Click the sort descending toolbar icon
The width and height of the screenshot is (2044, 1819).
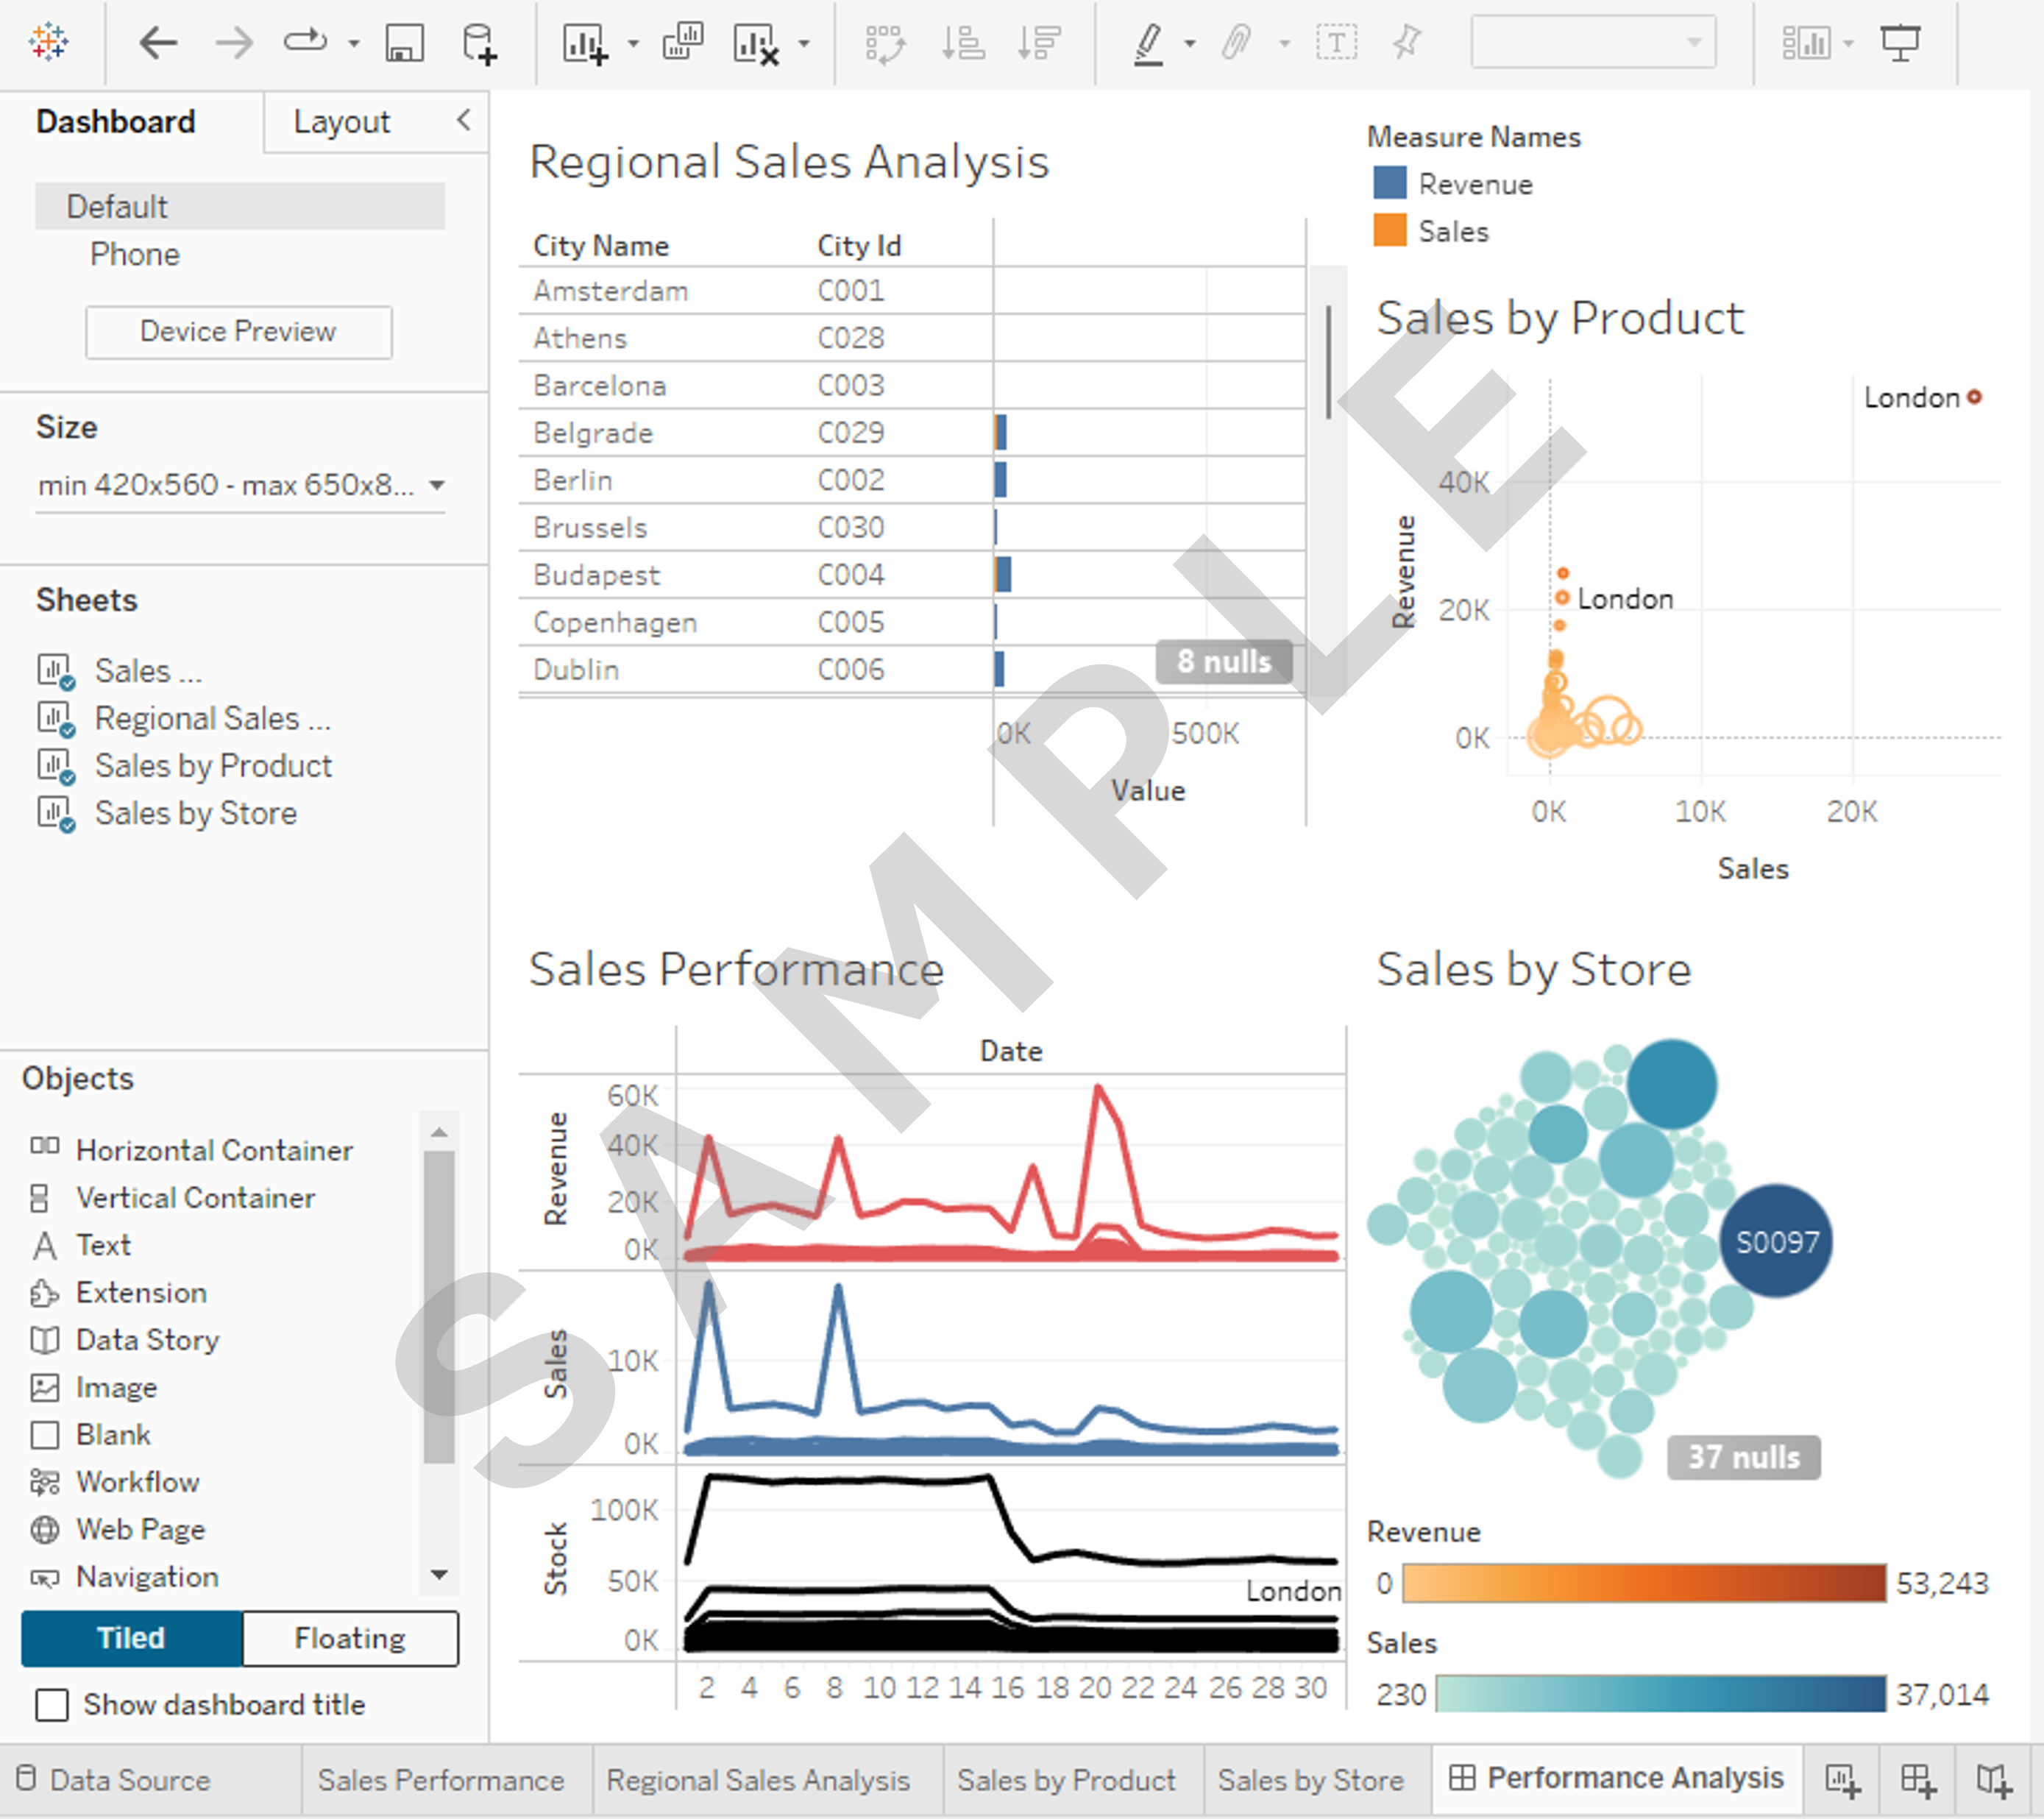coord(1038,42)
